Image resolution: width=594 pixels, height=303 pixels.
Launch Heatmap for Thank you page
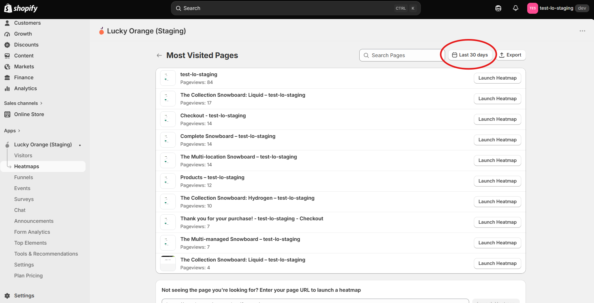[x=497, y=222]
